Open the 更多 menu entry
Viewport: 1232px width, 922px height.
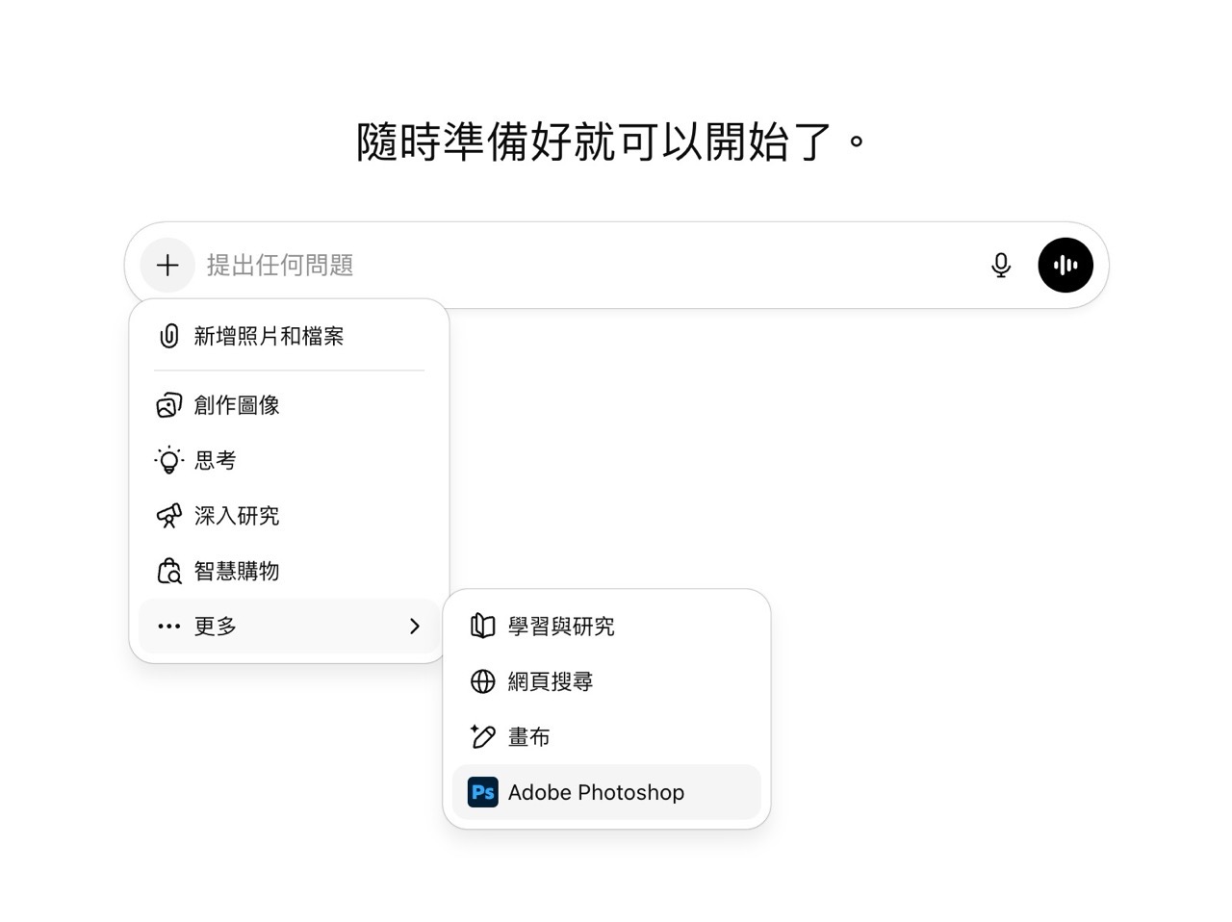(x=213, y=626)
